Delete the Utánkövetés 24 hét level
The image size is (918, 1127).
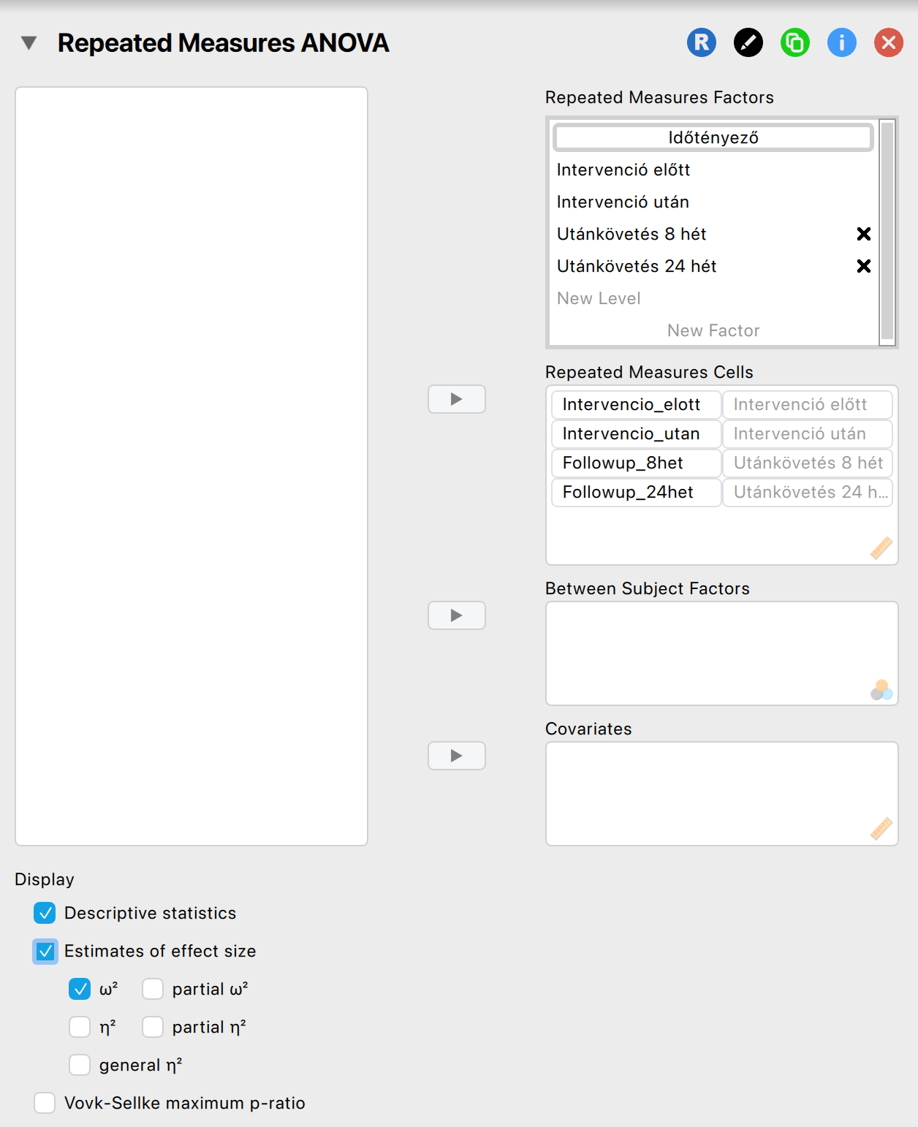pos(864,266)
